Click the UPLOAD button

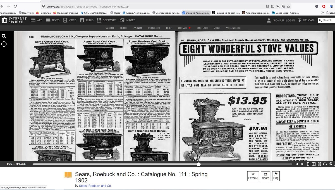tap(306, 20)
